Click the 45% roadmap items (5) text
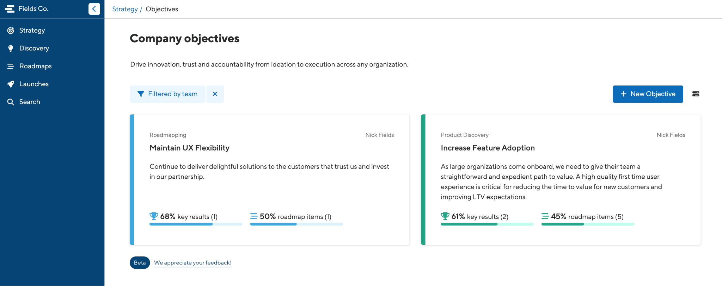 (587, 217)
